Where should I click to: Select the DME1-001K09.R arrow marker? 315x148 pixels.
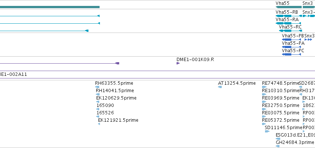tap(178, 63)
